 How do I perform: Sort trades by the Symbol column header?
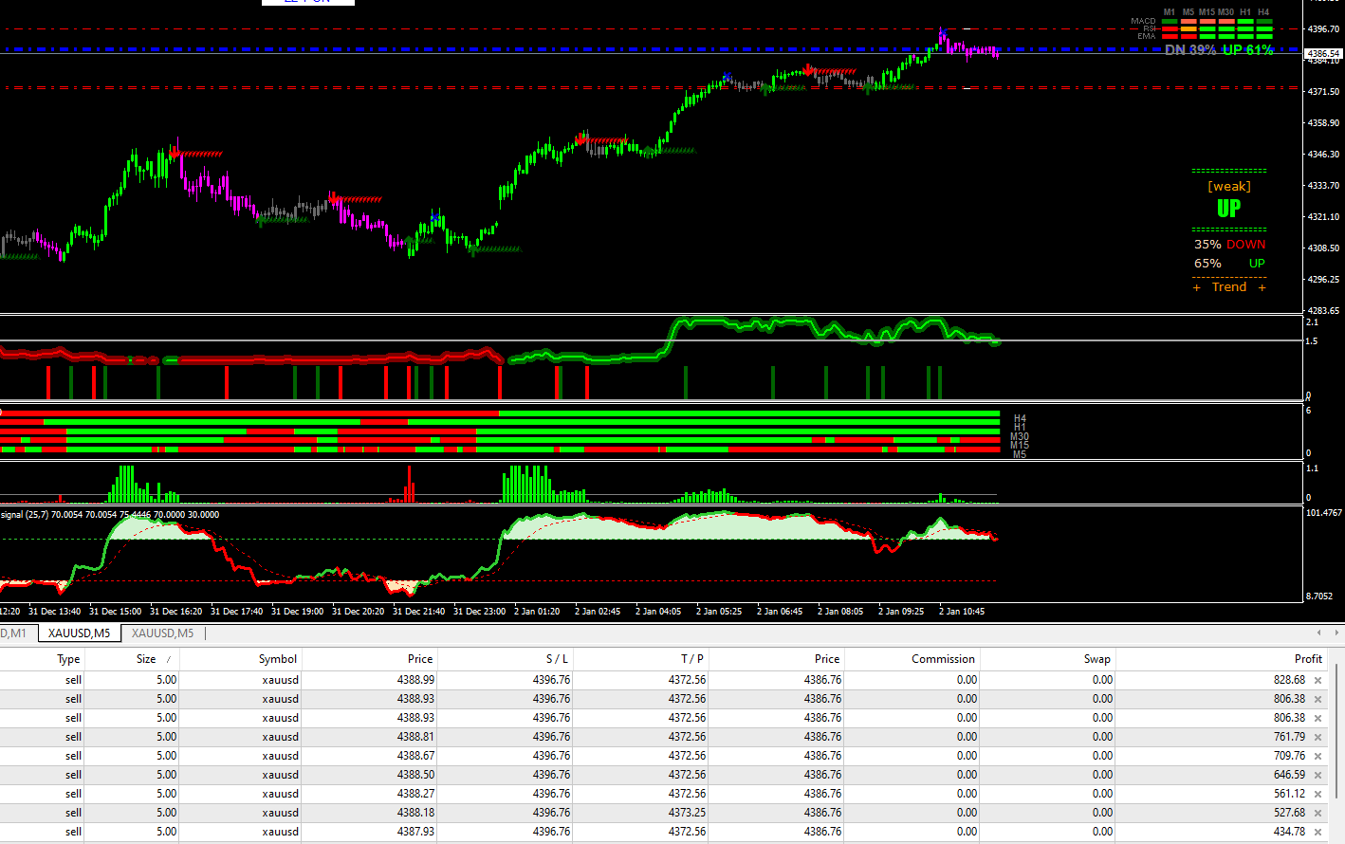pos(277,659)
